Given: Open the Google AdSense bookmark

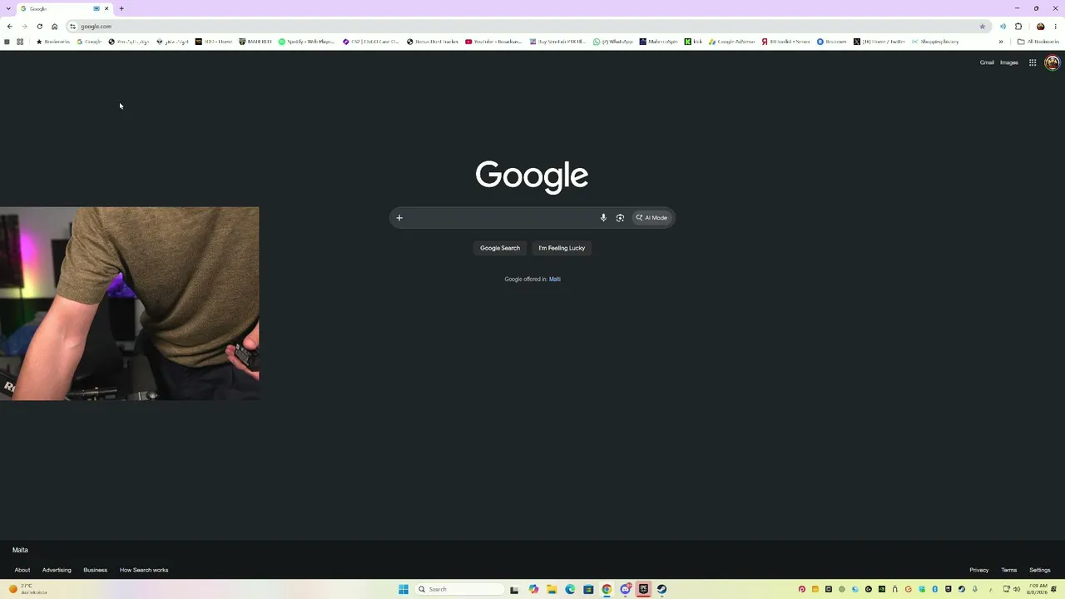Looking at the screenshot, I should pyautogui.click(x=732, y=42).
